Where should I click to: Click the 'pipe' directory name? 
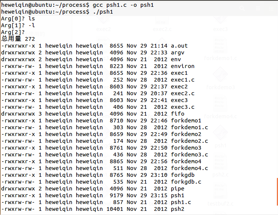[177, 189]
